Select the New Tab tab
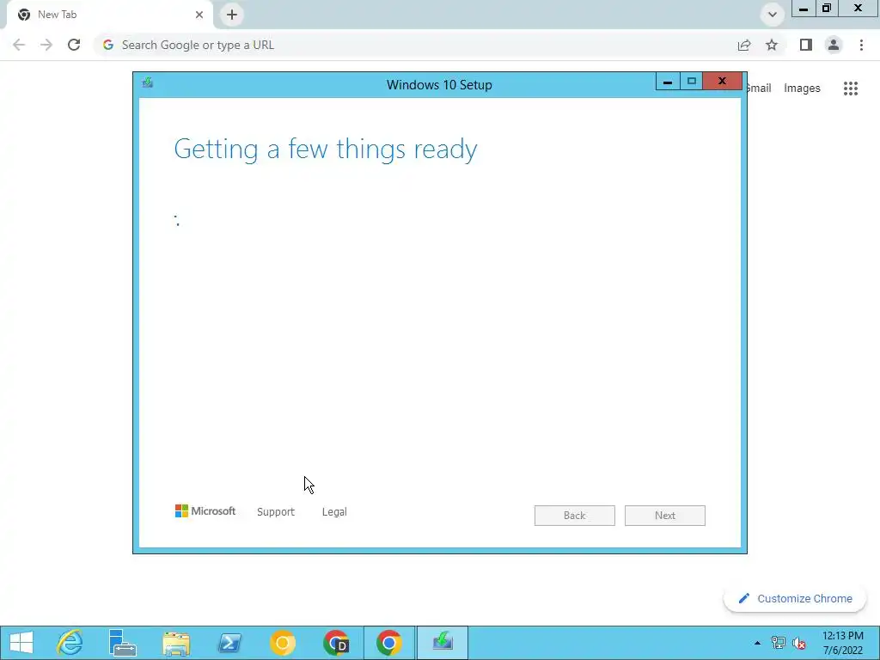Image resolution: width=880 pixels, height=660 pixels. [x=109, y=15]
